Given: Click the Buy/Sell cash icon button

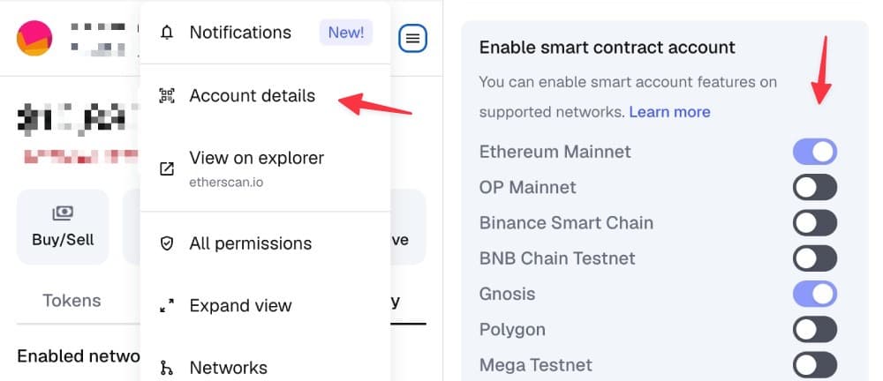Looking at the screenshot, I should 63,227.
